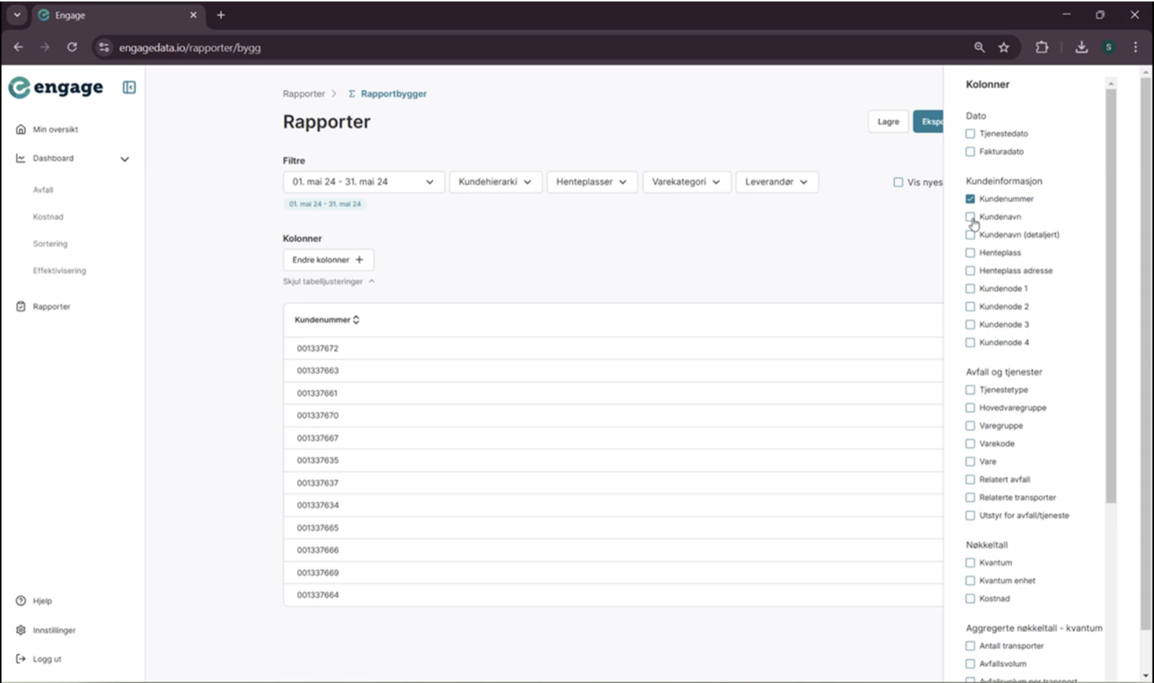This screenshot has width=1154, height=683.
Task: Click the browser page vertical scrollbar
Action: tap(1145, 353)
